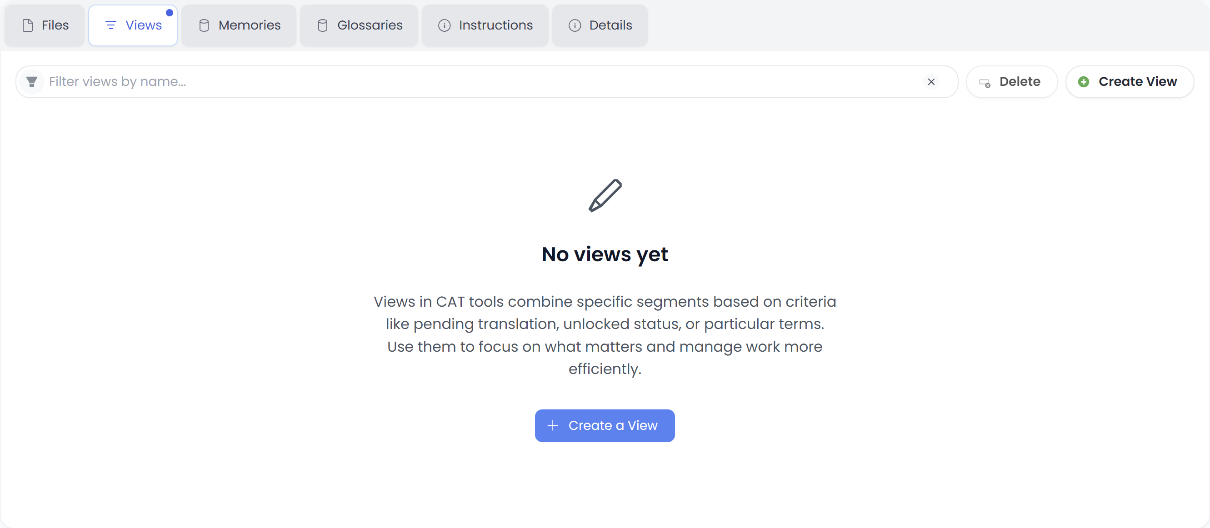
Task: Click the Instructions info icon
Action: (444, 25)
